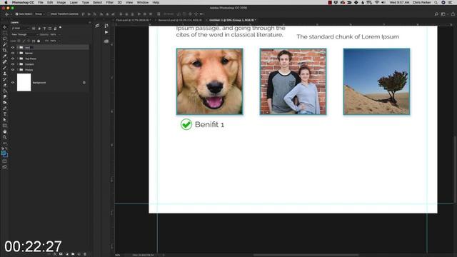
Task: Expand the Top Photo layer group
Action: tap(17, 59)
